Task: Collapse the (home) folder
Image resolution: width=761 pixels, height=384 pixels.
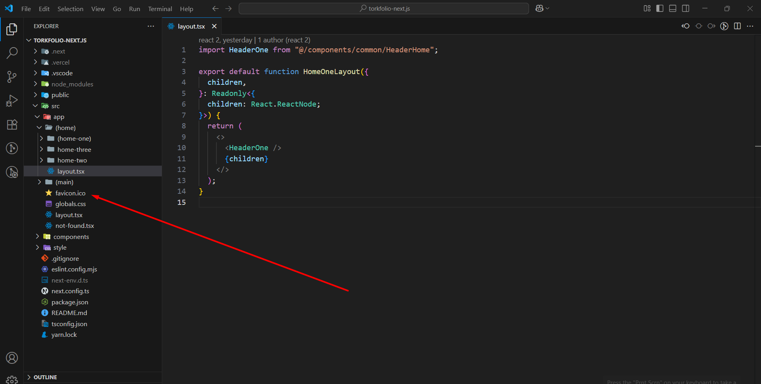Action: pyautogui.click(x=93, y=128)
